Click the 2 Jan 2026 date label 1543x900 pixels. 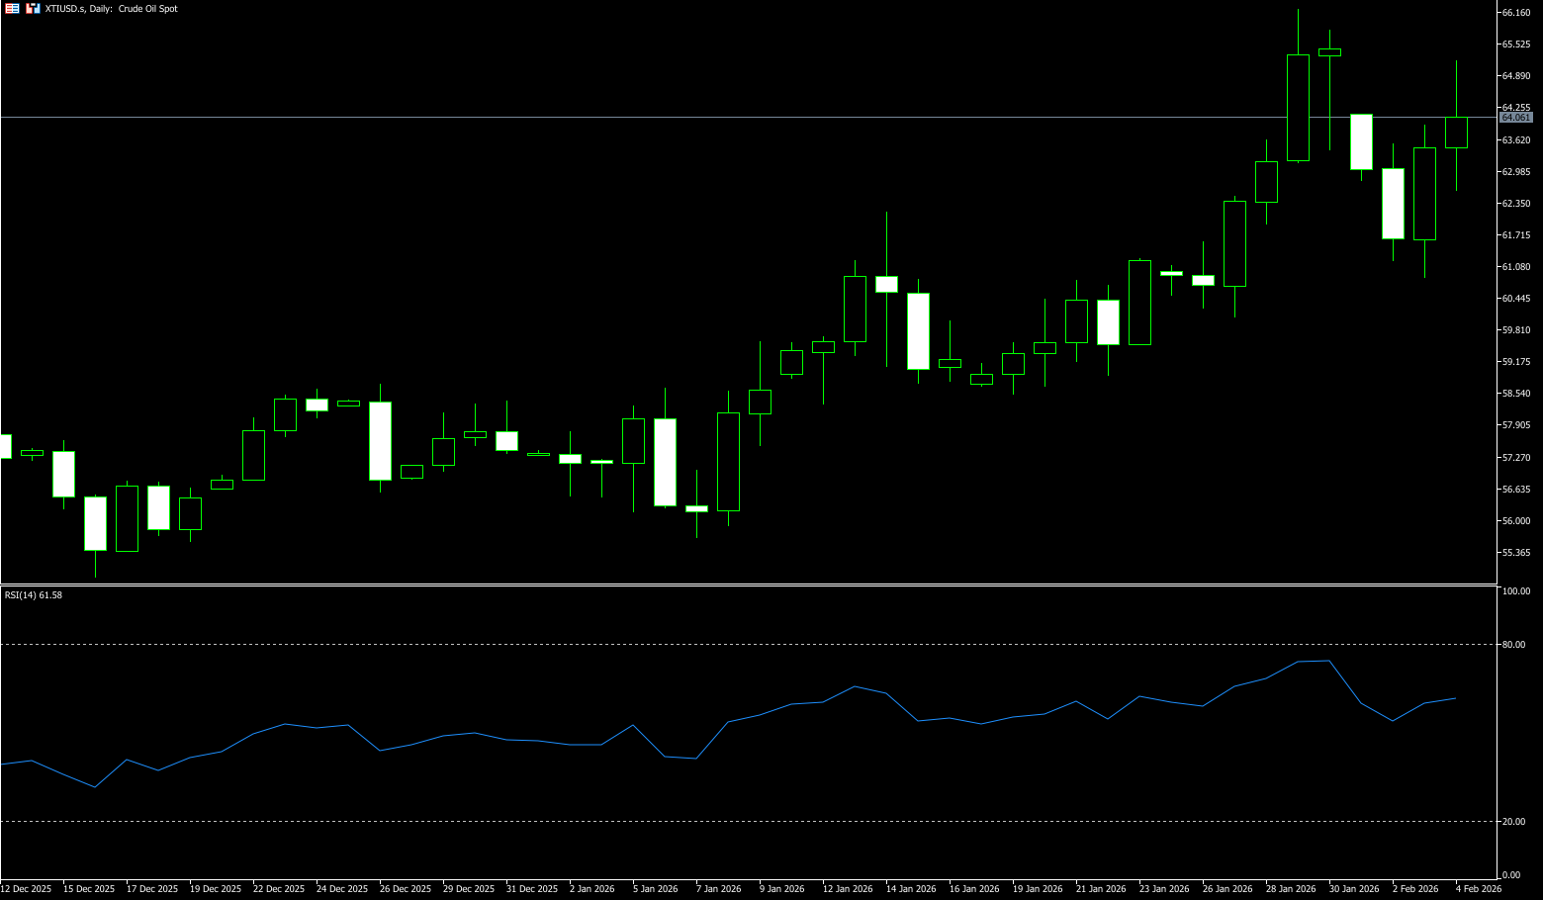592,889
